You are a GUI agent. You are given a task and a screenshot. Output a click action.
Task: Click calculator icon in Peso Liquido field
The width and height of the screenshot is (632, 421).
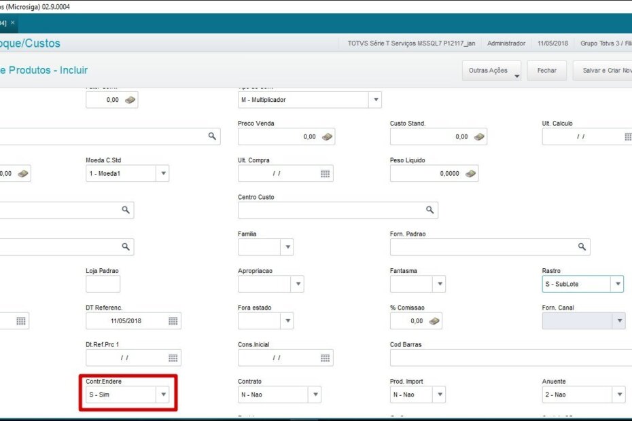coord(470,173)
